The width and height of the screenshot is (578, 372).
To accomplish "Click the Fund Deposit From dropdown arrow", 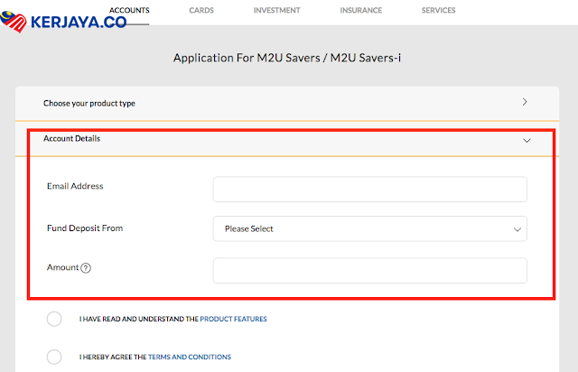I will 517,229.
